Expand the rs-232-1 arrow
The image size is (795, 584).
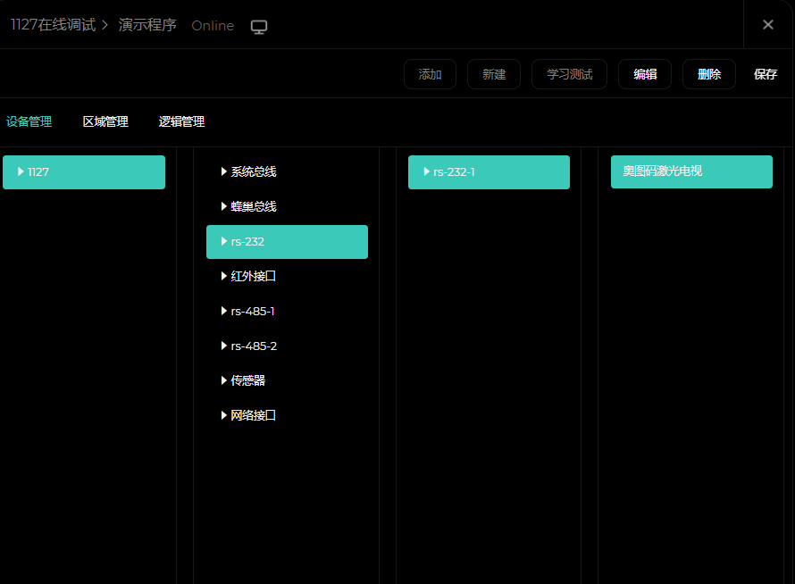(426, 171)
